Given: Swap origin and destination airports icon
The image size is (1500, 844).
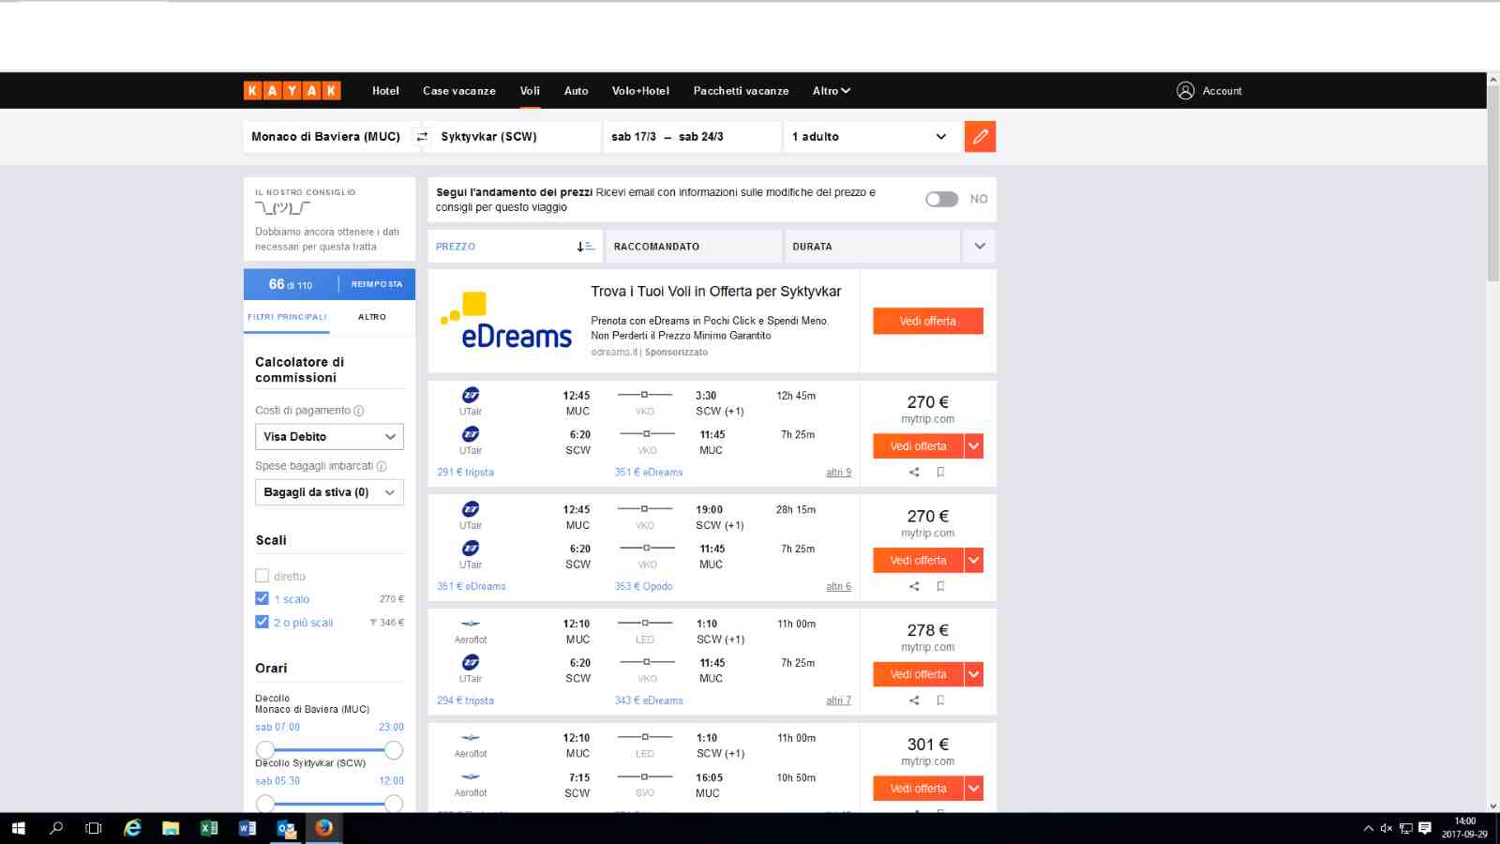Looking at the screenshot, I should pyautogui.click(x=422, y=137).
